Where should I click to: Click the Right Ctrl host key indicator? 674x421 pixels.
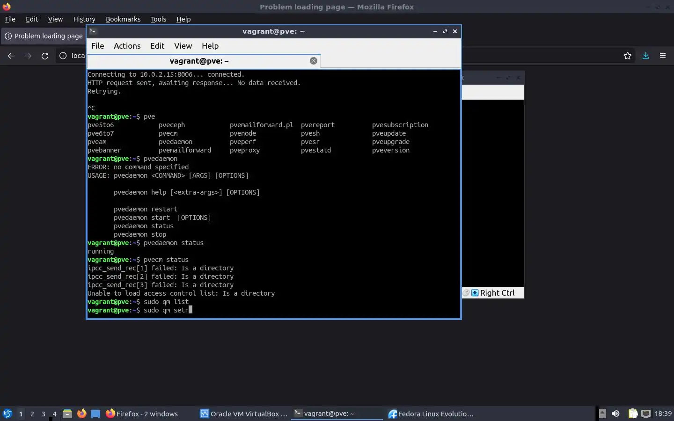(x=497, y=293)
